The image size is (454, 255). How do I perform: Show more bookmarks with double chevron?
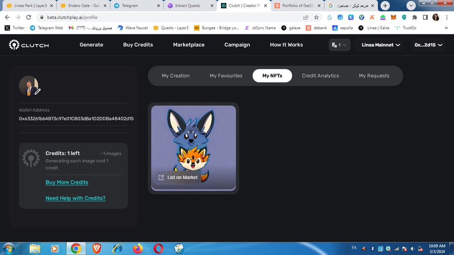447,28
